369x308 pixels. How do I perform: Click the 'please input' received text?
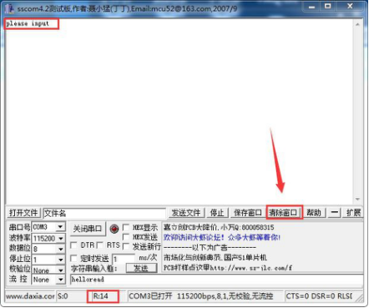28,23
